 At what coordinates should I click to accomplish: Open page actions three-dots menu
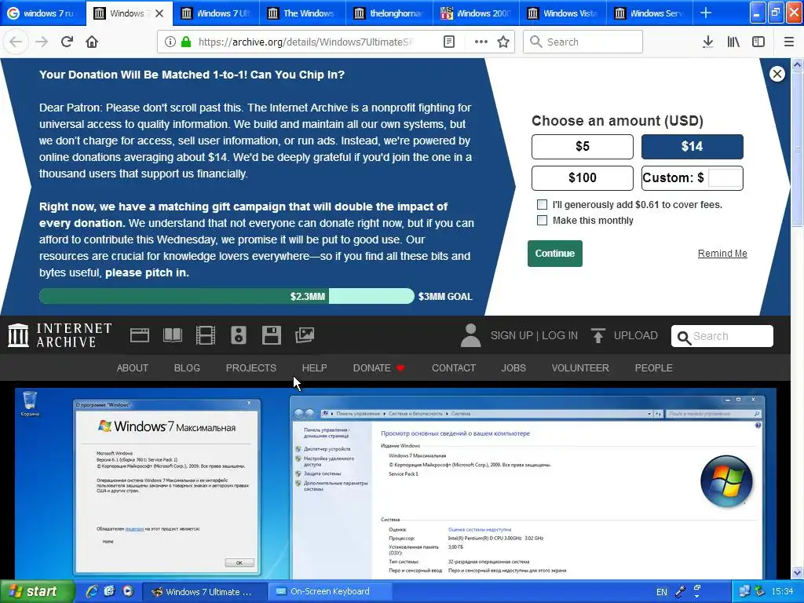481,42
